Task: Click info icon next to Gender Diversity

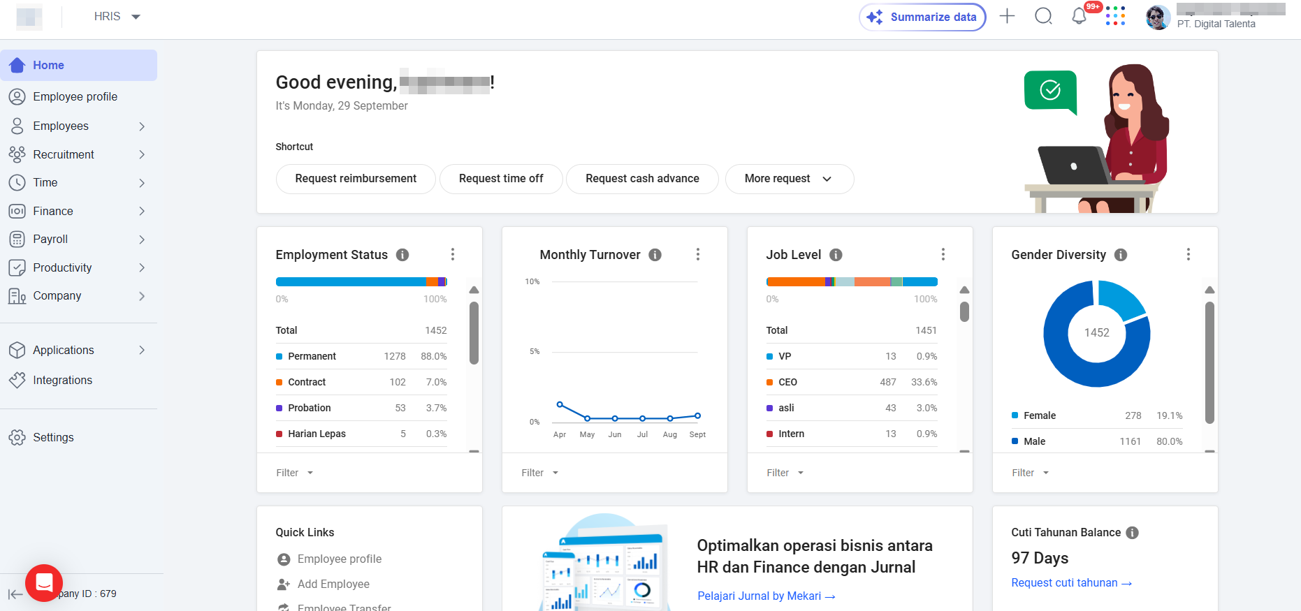Action: (1121, 255)
